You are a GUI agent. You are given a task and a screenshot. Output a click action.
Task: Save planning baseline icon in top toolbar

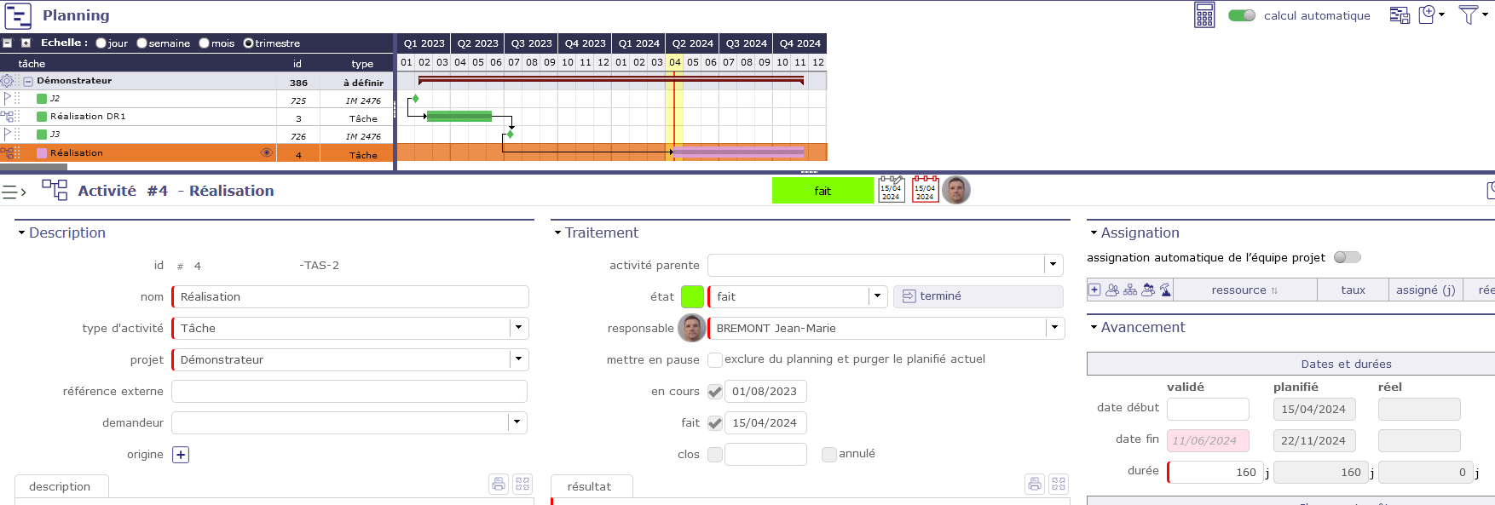[x=1400, y=15]
